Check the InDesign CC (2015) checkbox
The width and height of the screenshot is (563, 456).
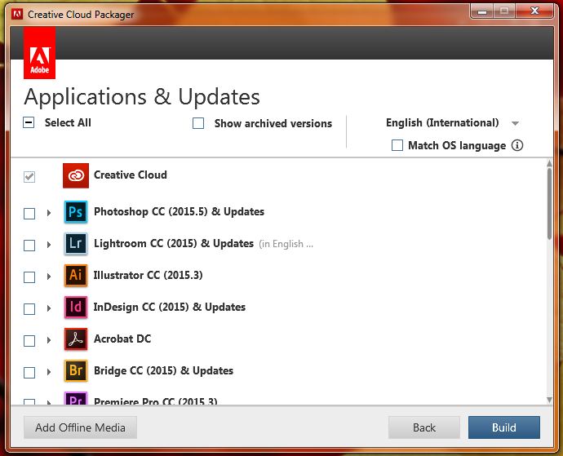(x=29, y=309)
